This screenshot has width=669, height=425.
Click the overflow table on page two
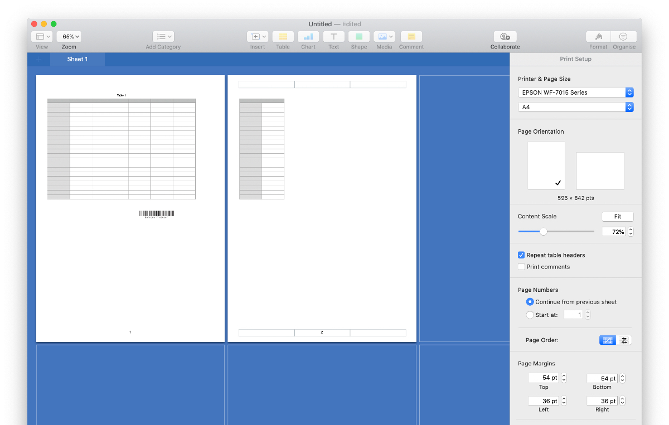click(261, 149)
